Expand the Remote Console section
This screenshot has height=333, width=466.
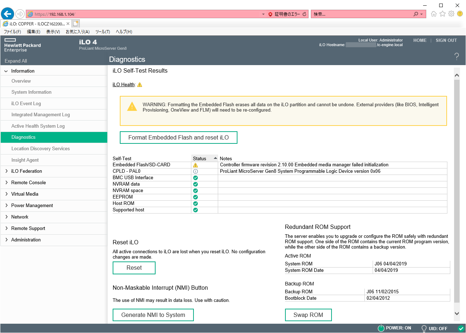tap(6, 183)
